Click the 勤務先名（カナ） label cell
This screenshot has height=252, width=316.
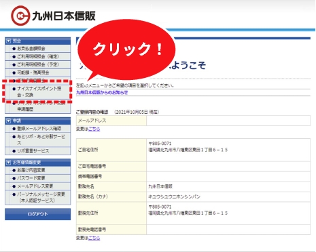pos(111,196)
